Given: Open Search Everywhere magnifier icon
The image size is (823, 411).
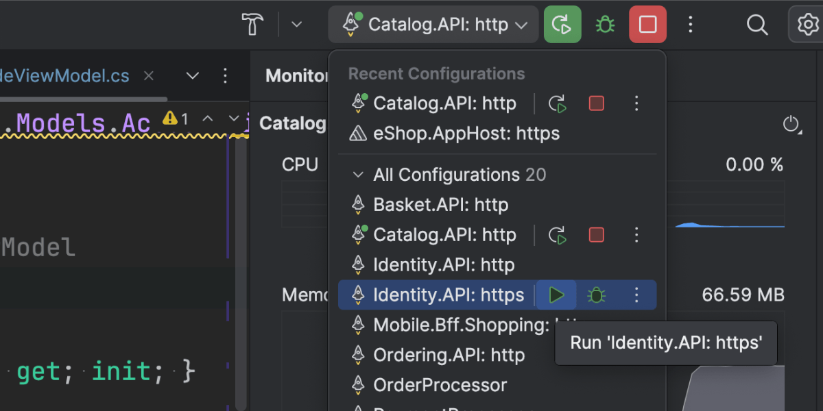Looking at the screenshot, I should [x=756, y=25].
